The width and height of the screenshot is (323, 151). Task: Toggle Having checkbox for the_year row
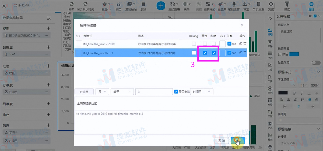(x=194, y=43)
